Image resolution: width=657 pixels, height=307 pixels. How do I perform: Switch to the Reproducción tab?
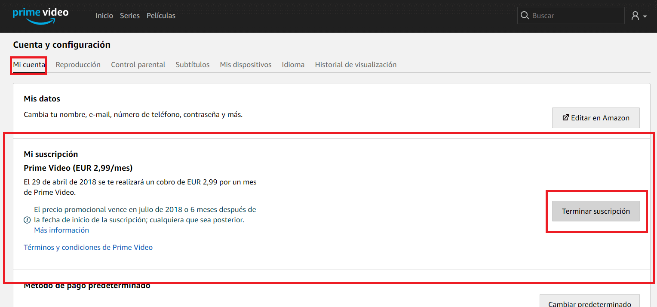[78, 64]
